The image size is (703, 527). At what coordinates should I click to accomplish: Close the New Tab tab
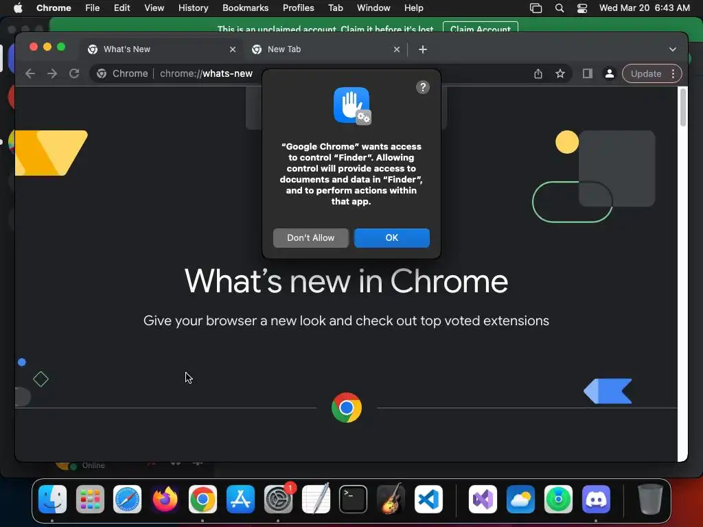(x=396, y=49)
